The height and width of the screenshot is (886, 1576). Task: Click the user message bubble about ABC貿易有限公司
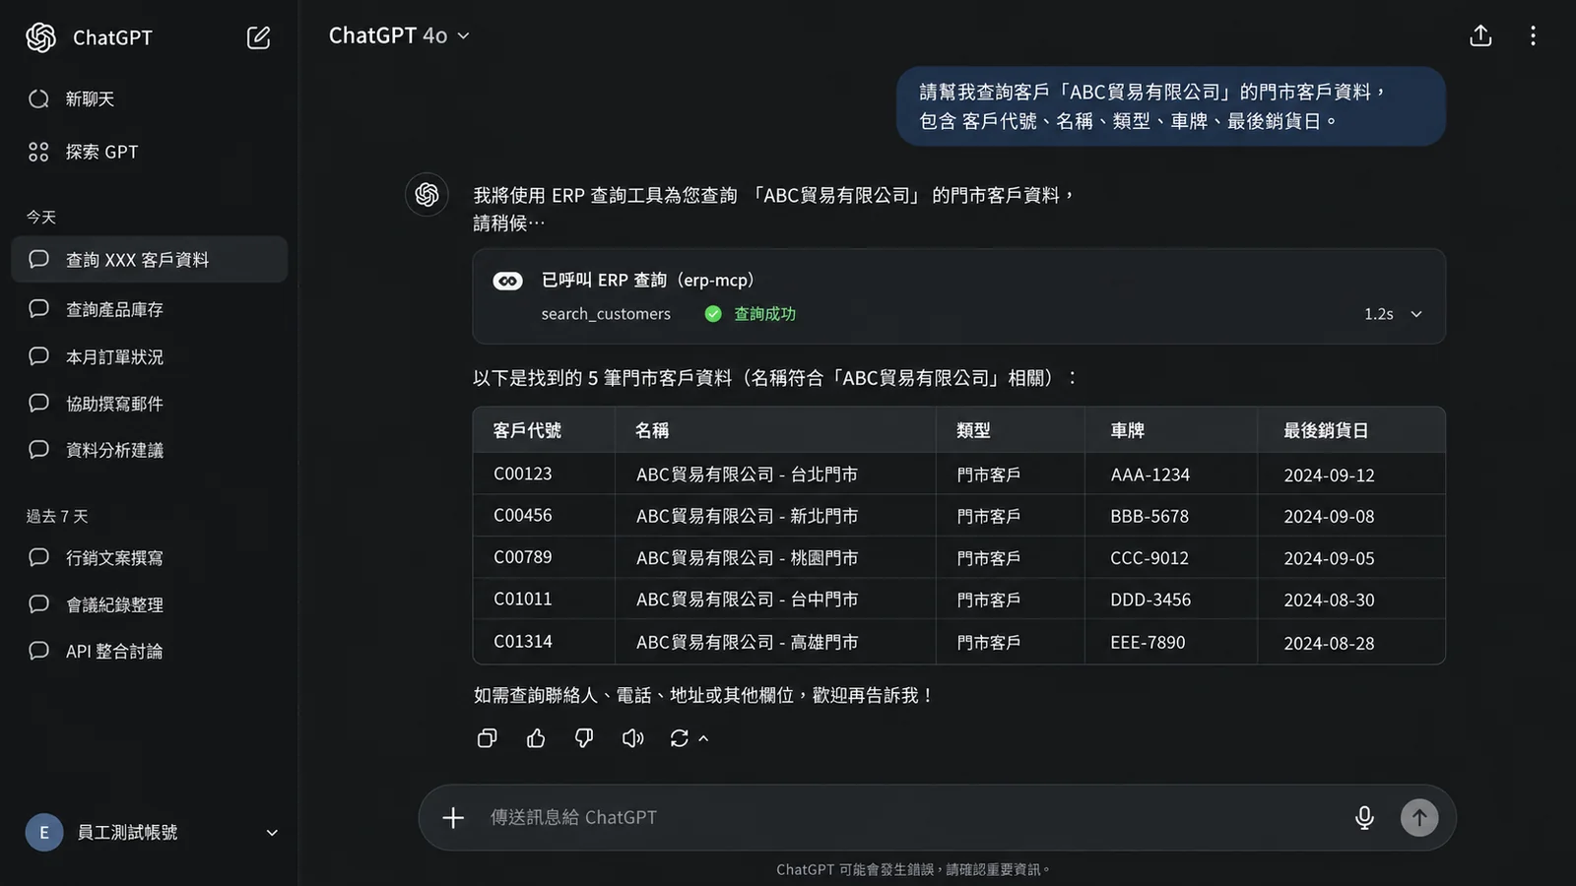pos(1170,106)
